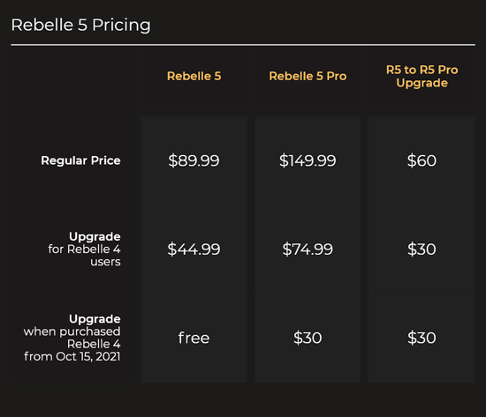Select the $44.99 upgrade price
486x417 pixels.
(194, 249)
